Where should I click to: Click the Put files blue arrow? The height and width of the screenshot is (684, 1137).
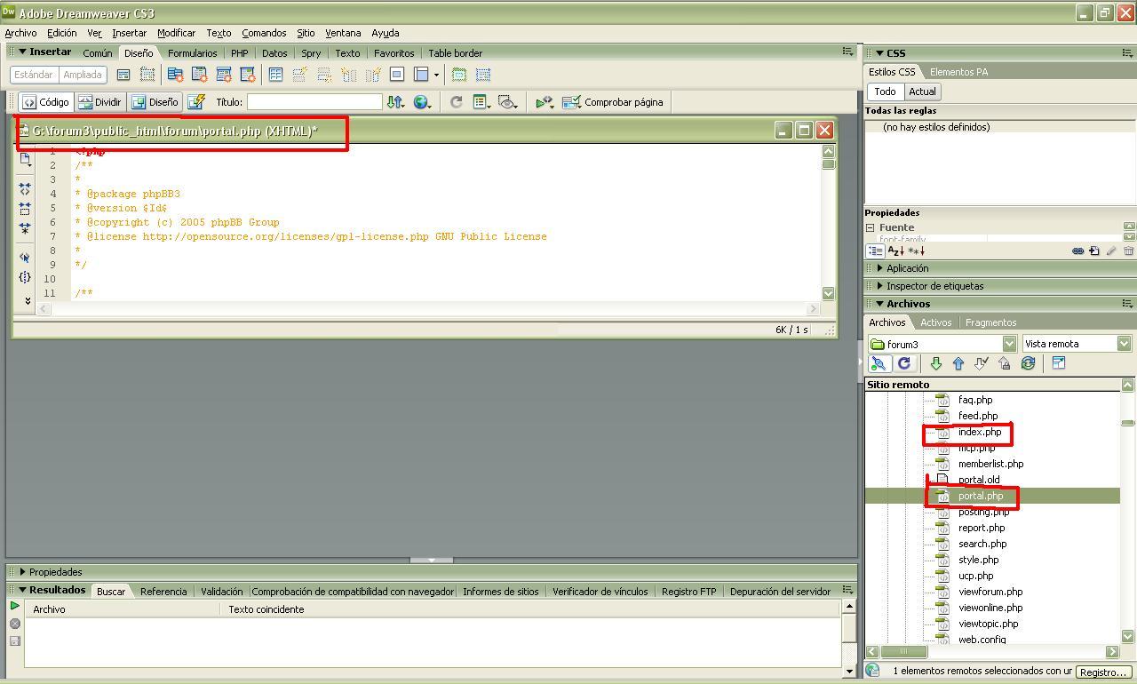pos(958,363)
